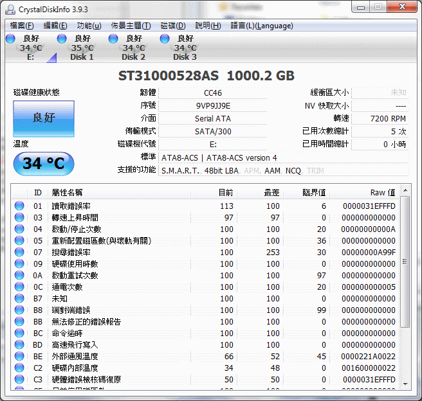The width and height of the screenshot is (422, 401).
Task: Click the power-on hours value 0 小時
Action: (x=380, y=145)
